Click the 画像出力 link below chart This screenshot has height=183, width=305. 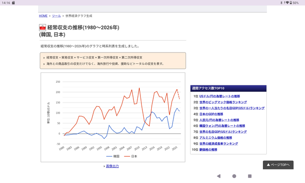(x=112, y=166)
